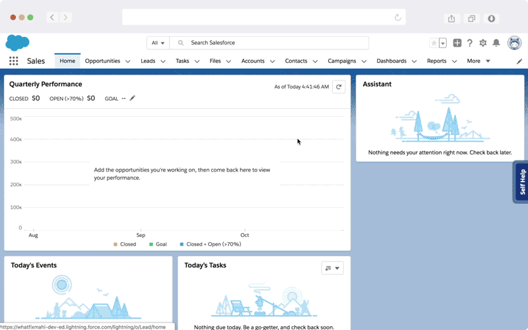Screen dimensions: 528x330
Task: Open the All search scope dropdown
Action: pos(158,43)
